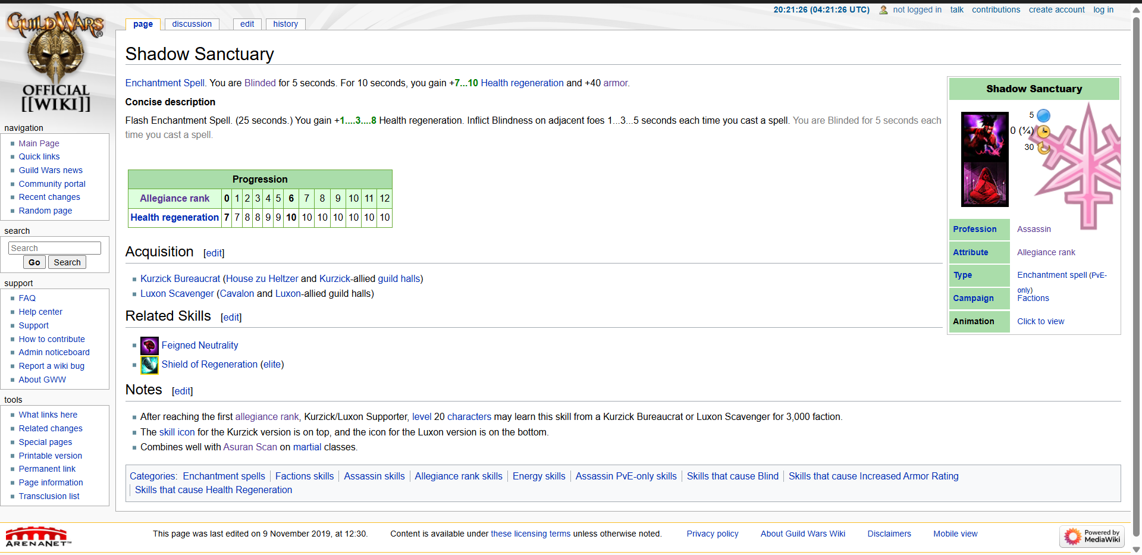Open the history tab
The image size is (1142, 555).
coord(285,24)
